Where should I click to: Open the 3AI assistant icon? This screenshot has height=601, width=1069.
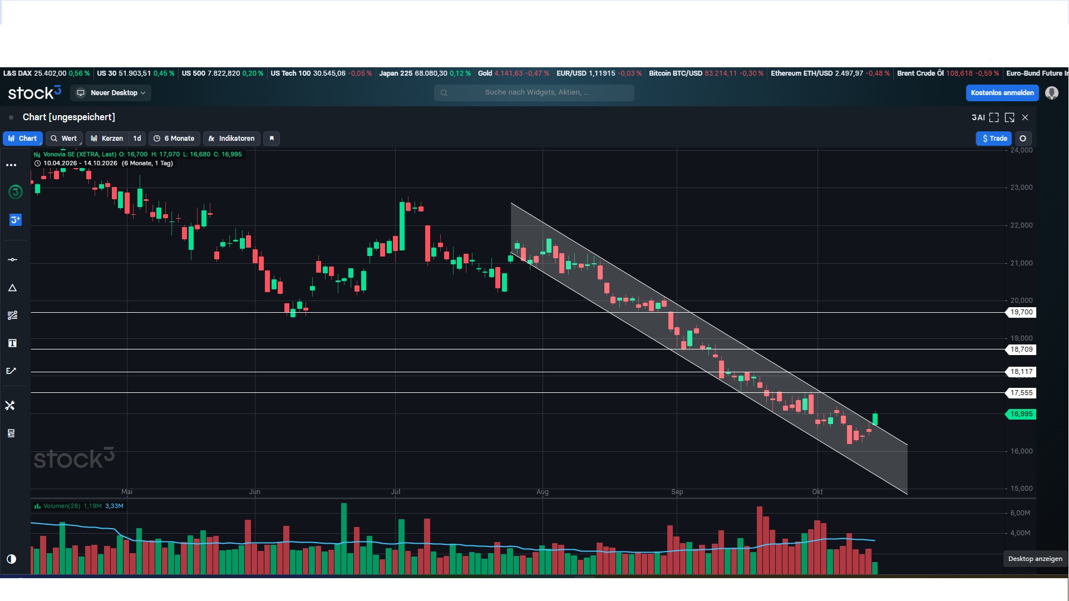978,117
